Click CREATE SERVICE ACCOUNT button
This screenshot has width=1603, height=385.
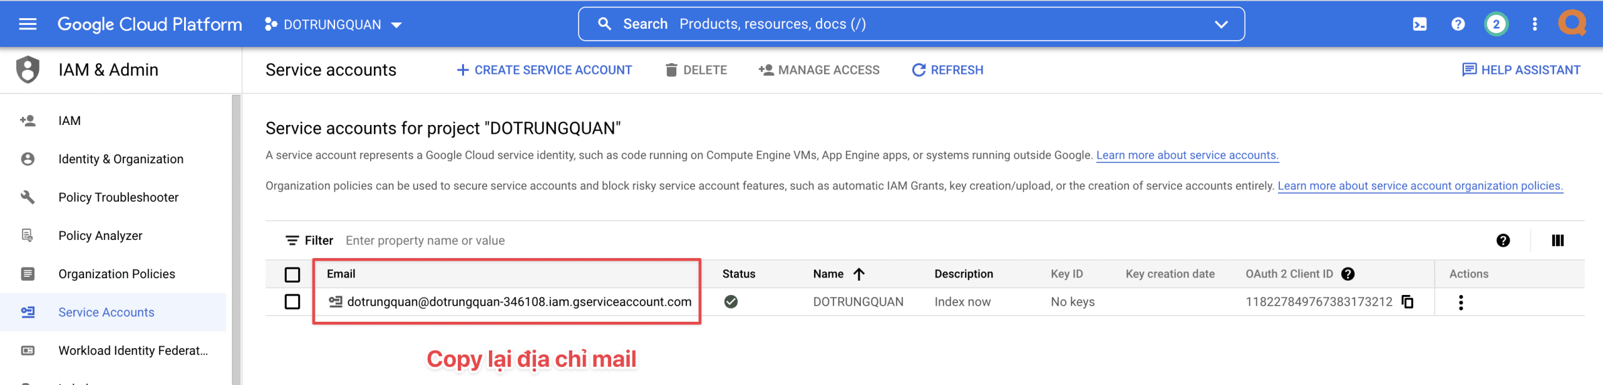point(544,70)
